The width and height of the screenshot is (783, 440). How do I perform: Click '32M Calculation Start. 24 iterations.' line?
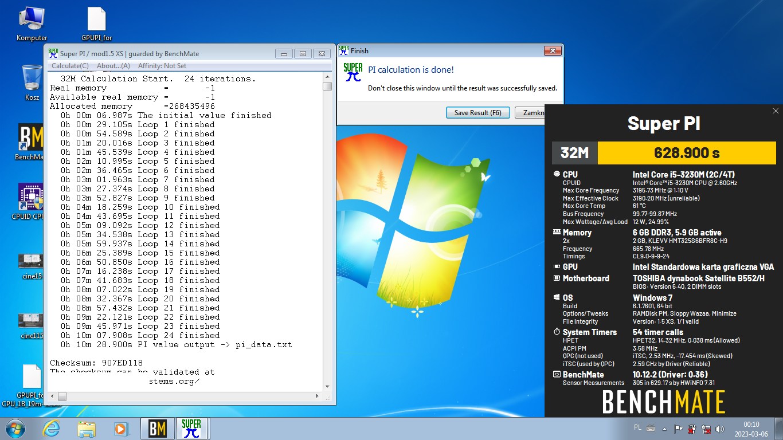coord(158,78)
